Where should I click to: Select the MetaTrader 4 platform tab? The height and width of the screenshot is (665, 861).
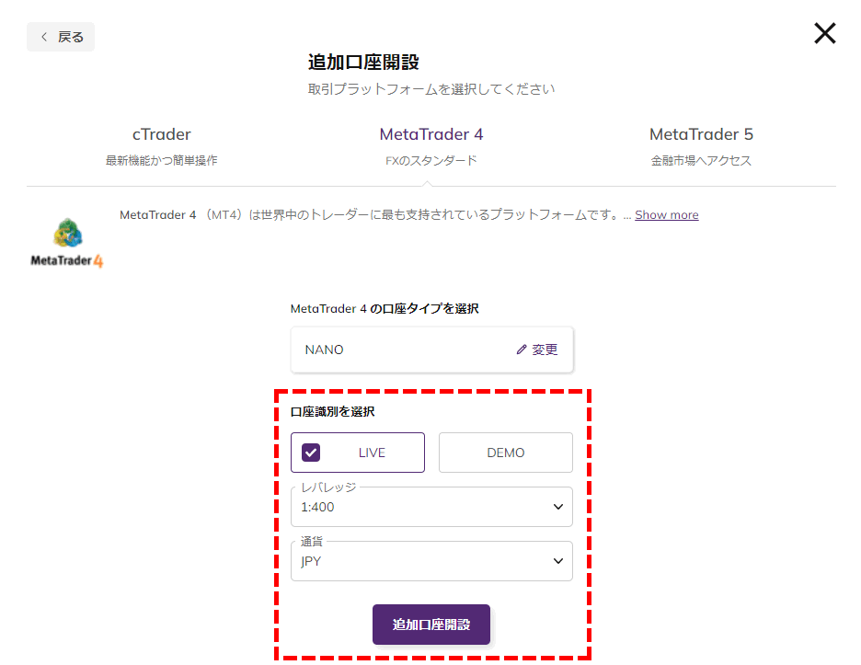click(x=431, y=146)
